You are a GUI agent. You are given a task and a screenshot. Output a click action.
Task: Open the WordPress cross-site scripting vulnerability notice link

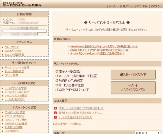pos(104,46)
